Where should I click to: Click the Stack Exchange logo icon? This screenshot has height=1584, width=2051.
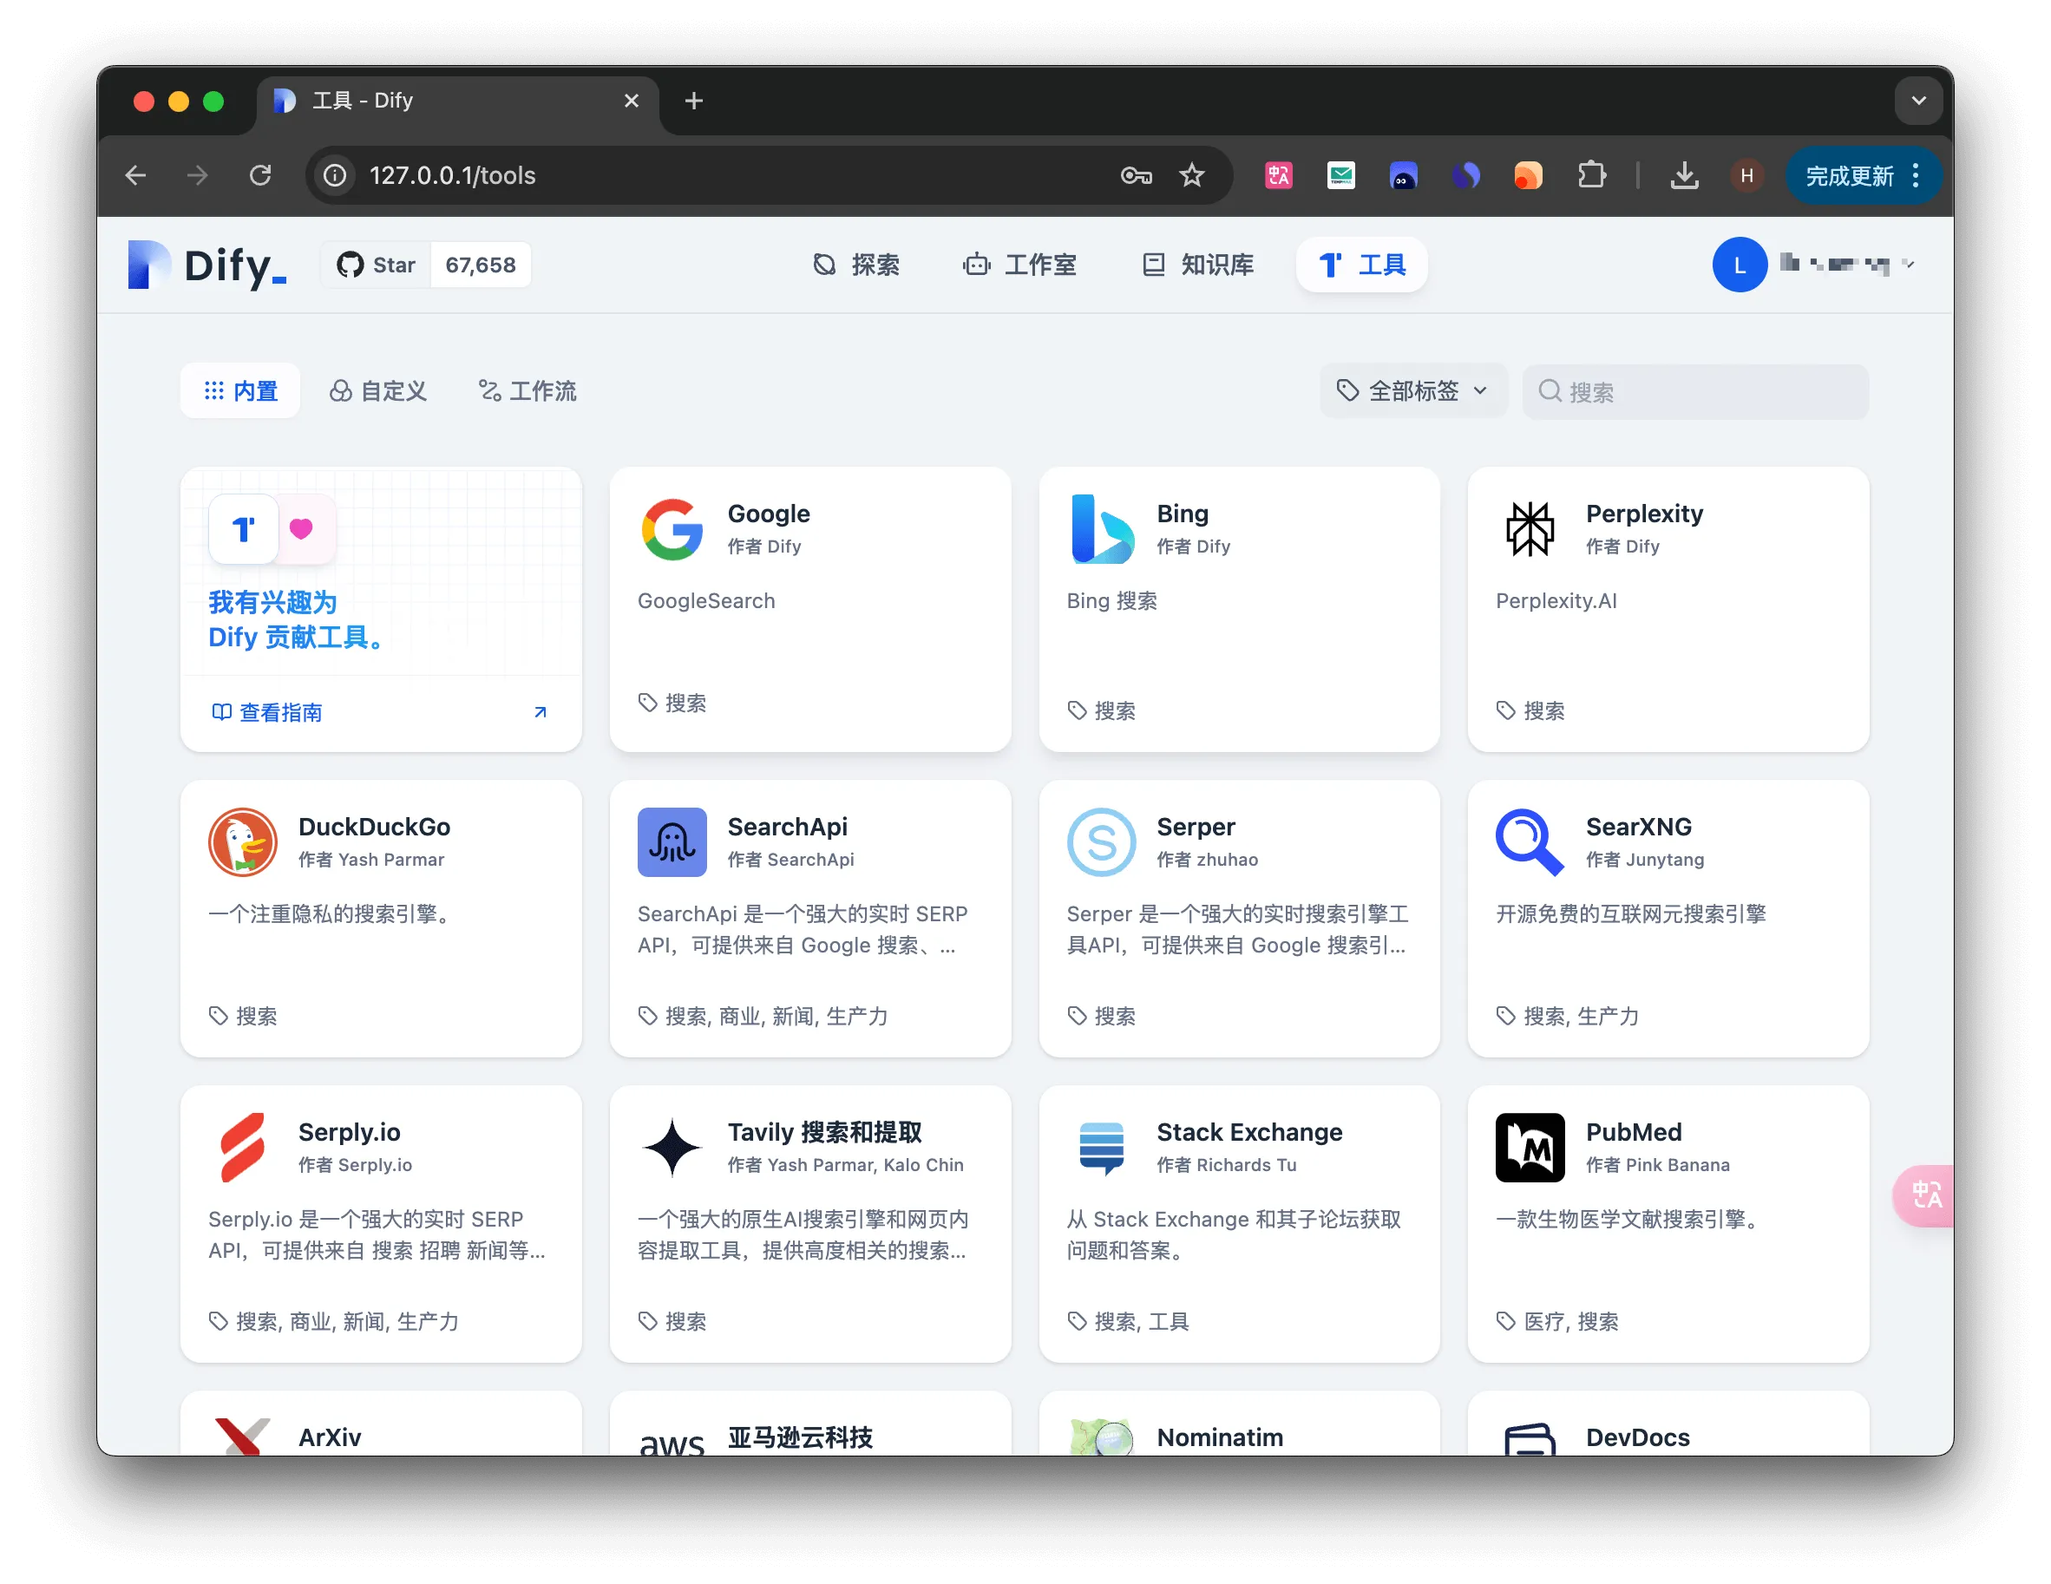(x=1101, y=1148)
